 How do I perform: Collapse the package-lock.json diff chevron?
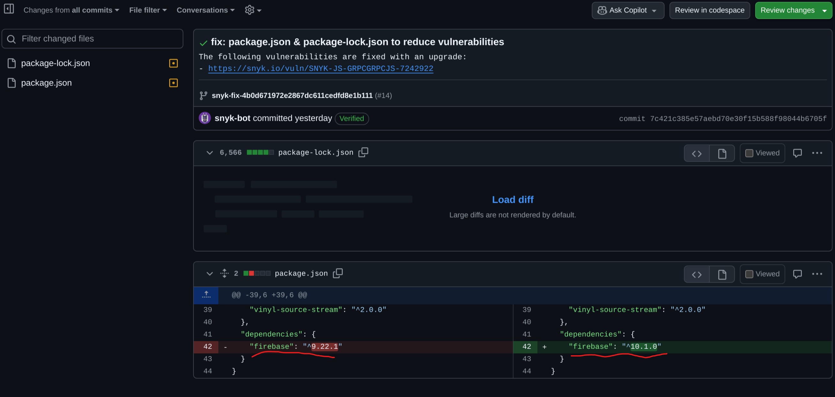point(210,153)
